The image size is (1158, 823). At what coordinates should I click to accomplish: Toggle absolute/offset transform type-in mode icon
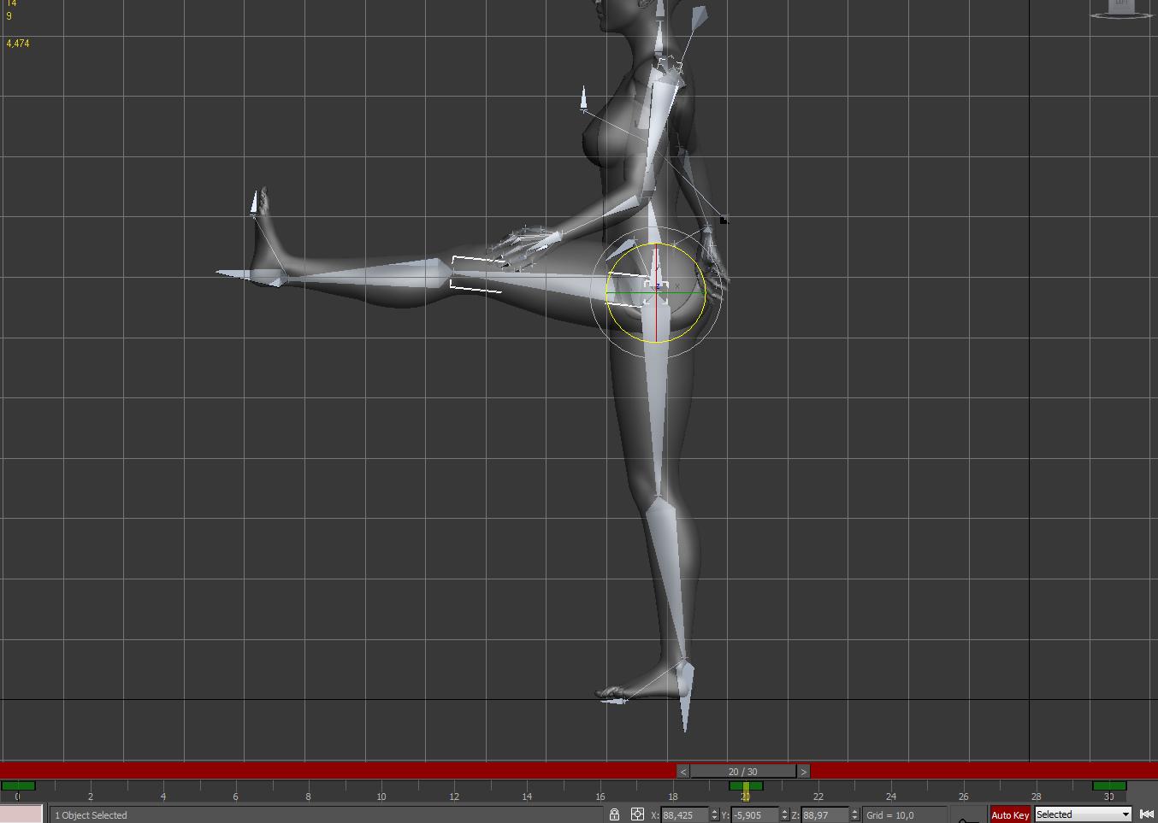pyautogui.click(x=637, y=814)
